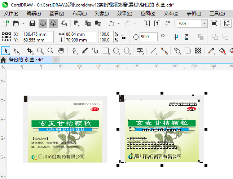Image resolution: width=233 pixels, height=179 pixels.
Task: Click the 70% zoom level field
Action: tap(189, 23)
